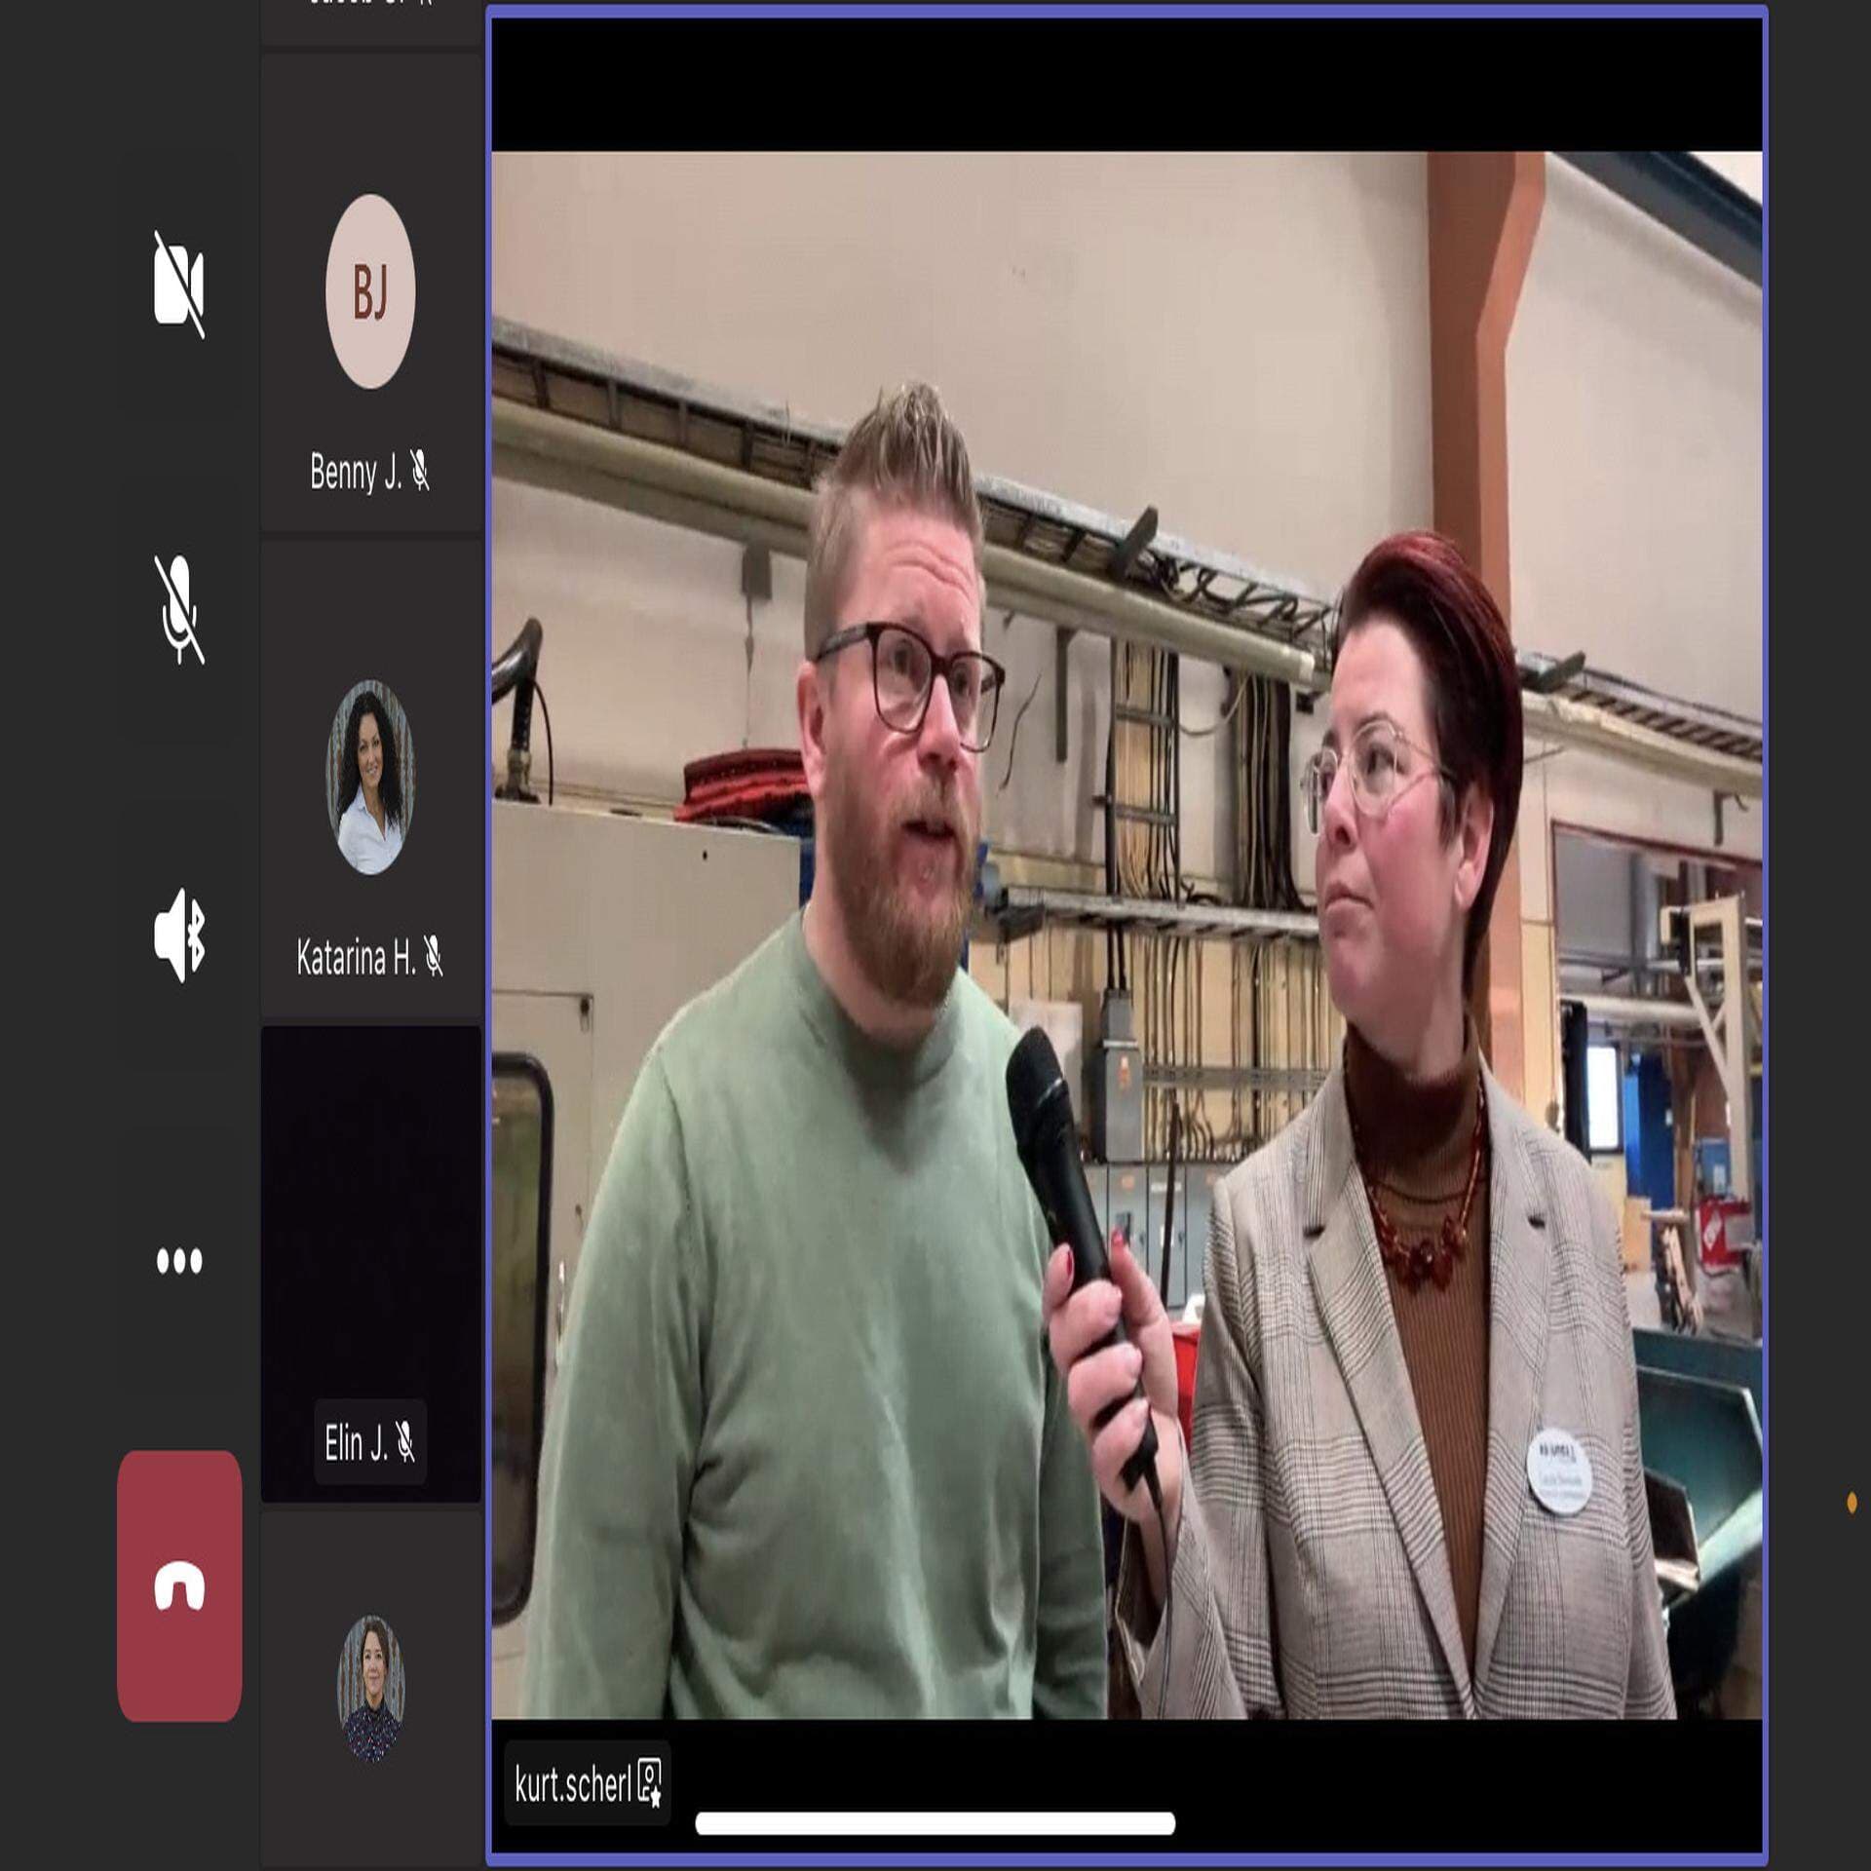The image size is (1871, 1871).
Task: Tap the Elin J. name label
Action: click(x=356, y=1443)
